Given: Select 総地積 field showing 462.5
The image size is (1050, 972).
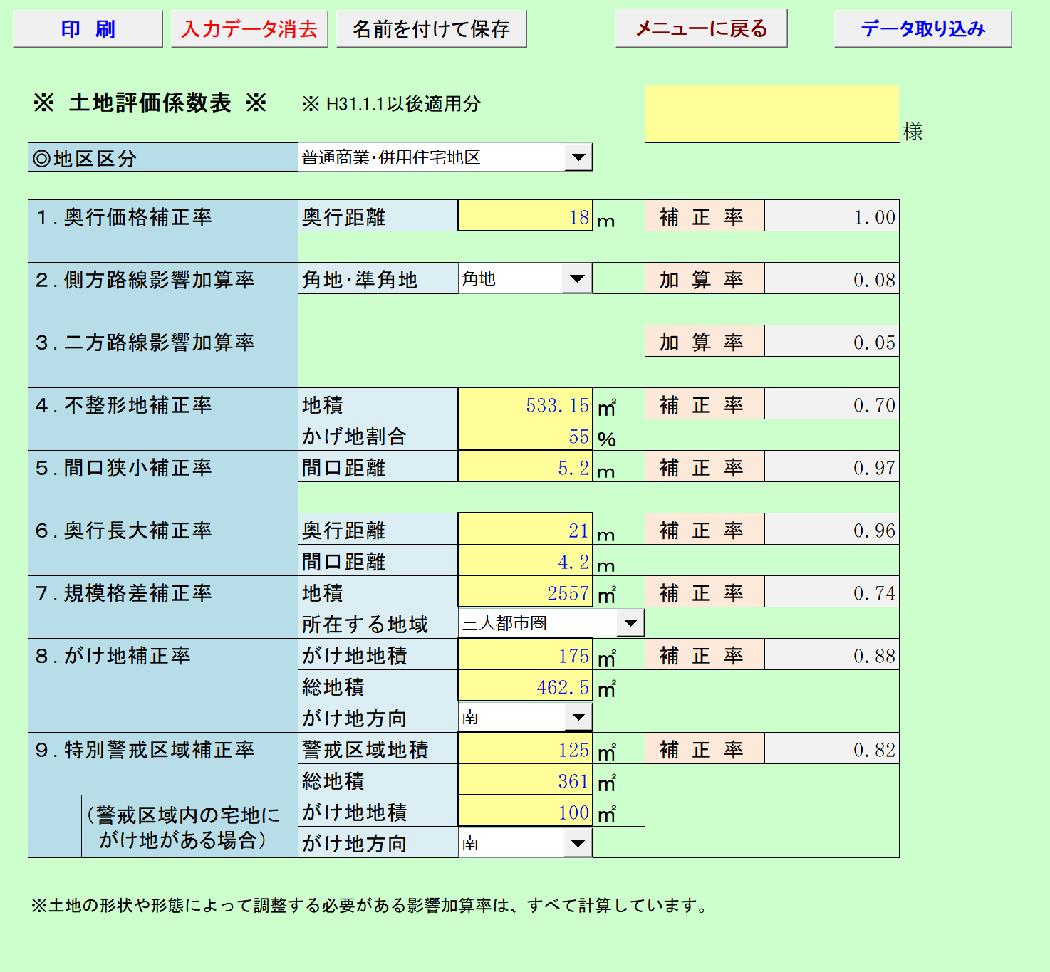Looking at the screenshot, I should click(525, 686).
